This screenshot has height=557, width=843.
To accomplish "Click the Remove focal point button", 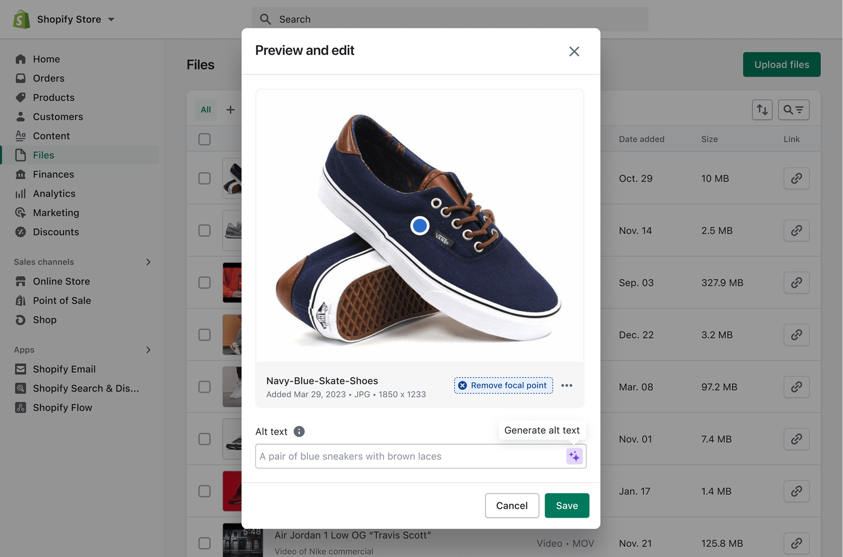I will [x=504, y=385].
